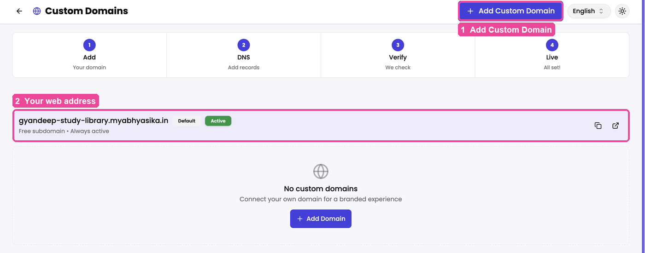Click the gray globe placeholder icon
This screenshot has width=645, height=253.
click(x=321, y=172)
